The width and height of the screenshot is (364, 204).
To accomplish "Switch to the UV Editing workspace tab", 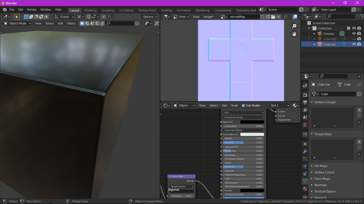I will coord(126,10).
